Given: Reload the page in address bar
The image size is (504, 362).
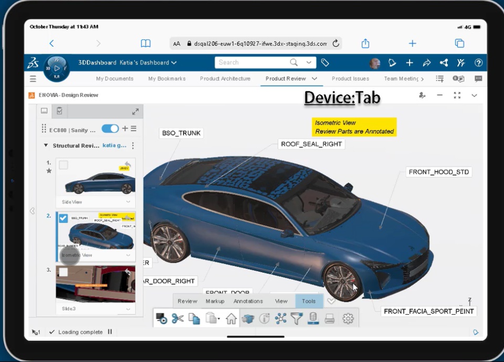Looking at the screenshot, I should click(x=335, y=44).
